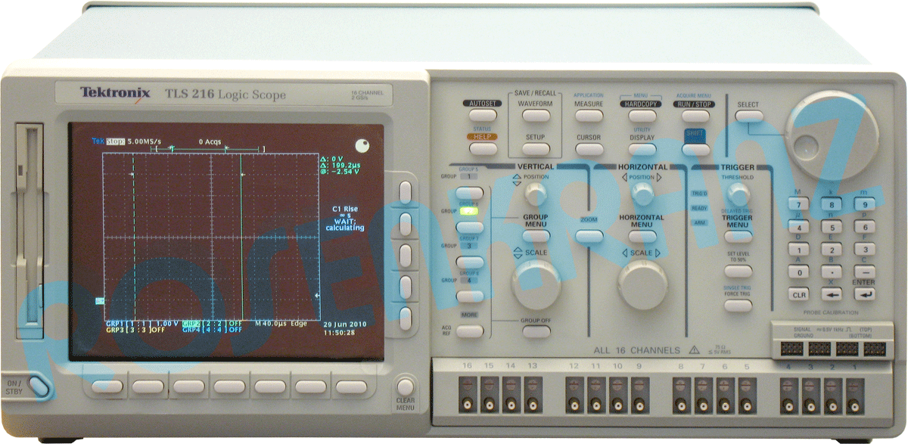Image resolution: width=908 pixels, height=444 pixels.
Task: Click the first probe calibration signal connector
Action: 791,348
